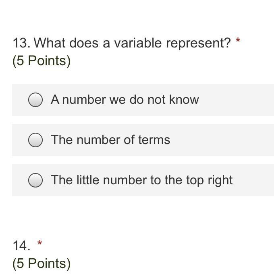
Task: Click the question 13 title text
Action: click(x=122, y=43)
